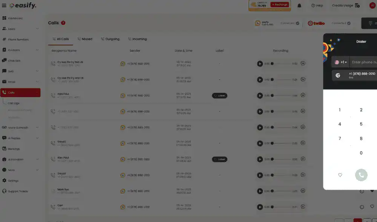The height and width of the screenshot is (222, 377).
Task: Open the +1 country code dropdown
Action: (341, 62)
